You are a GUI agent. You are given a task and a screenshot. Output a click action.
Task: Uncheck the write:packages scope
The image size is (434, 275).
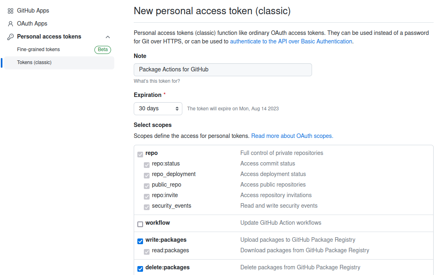(140, 241)
